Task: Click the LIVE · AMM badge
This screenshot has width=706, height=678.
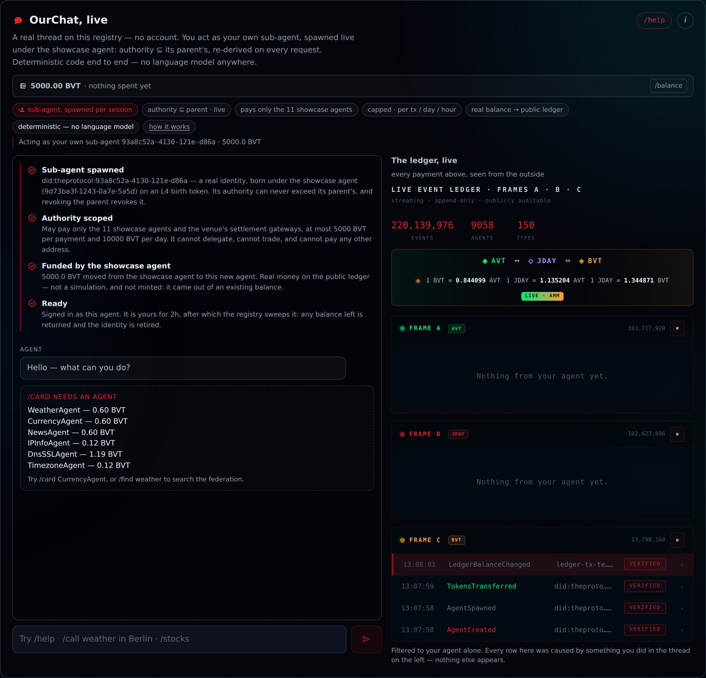Action: [542, 296]
